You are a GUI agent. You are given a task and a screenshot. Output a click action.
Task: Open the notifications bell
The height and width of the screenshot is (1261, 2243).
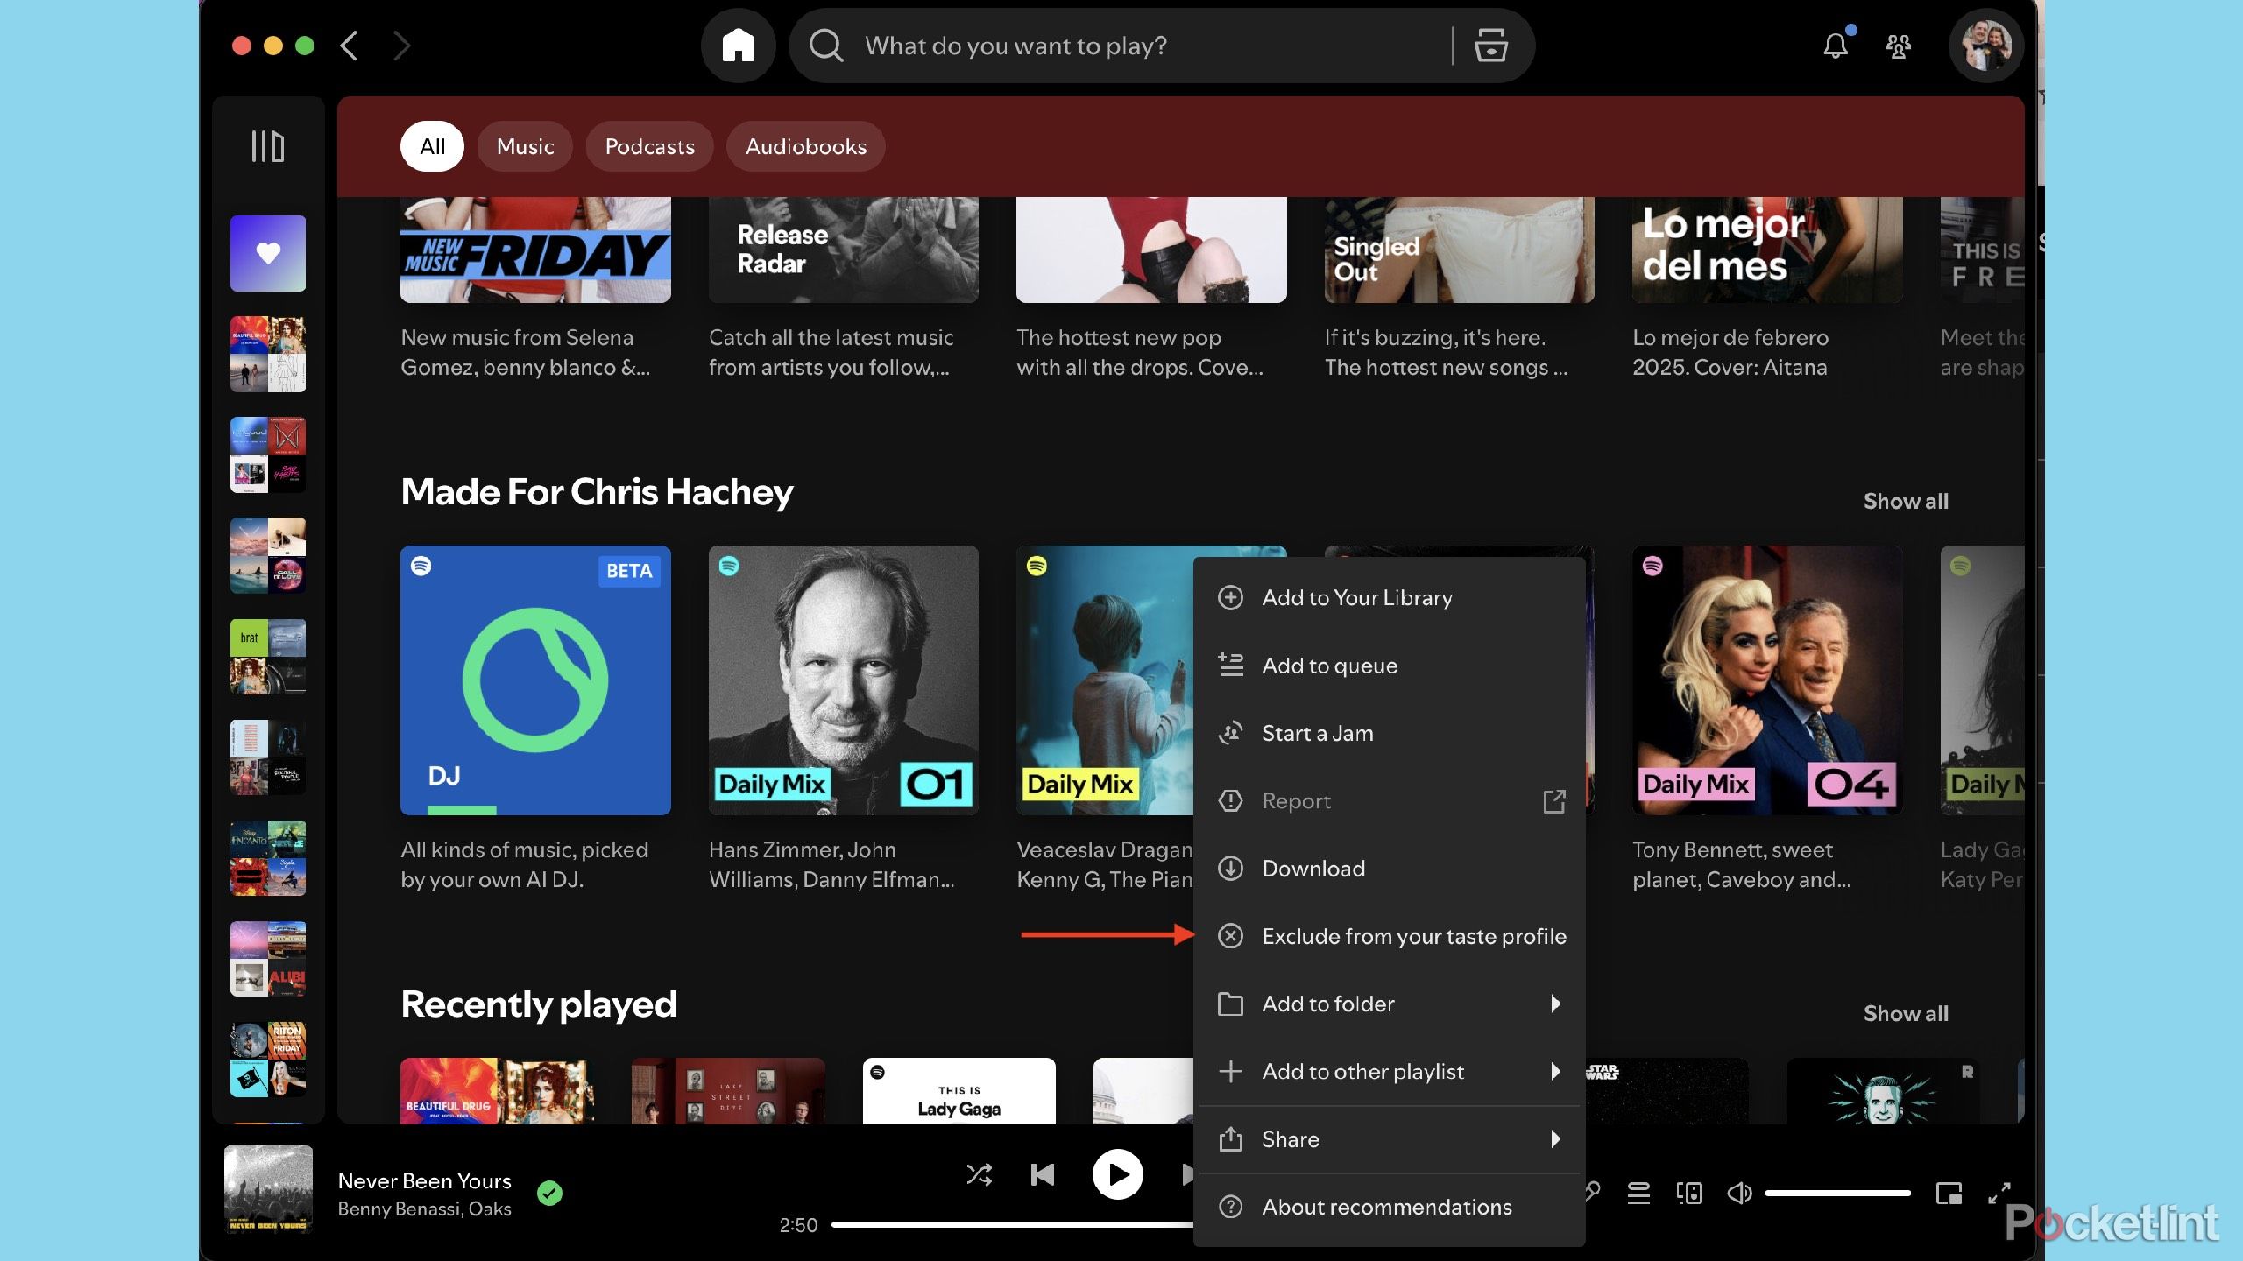click(1836, 46)
